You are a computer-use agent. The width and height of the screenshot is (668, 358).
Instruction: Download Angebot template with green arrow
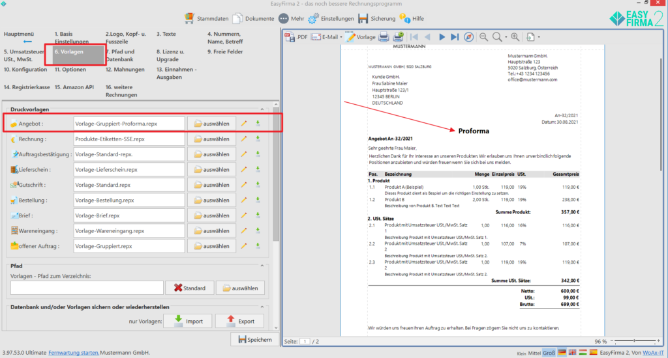(x=258, y=124)
